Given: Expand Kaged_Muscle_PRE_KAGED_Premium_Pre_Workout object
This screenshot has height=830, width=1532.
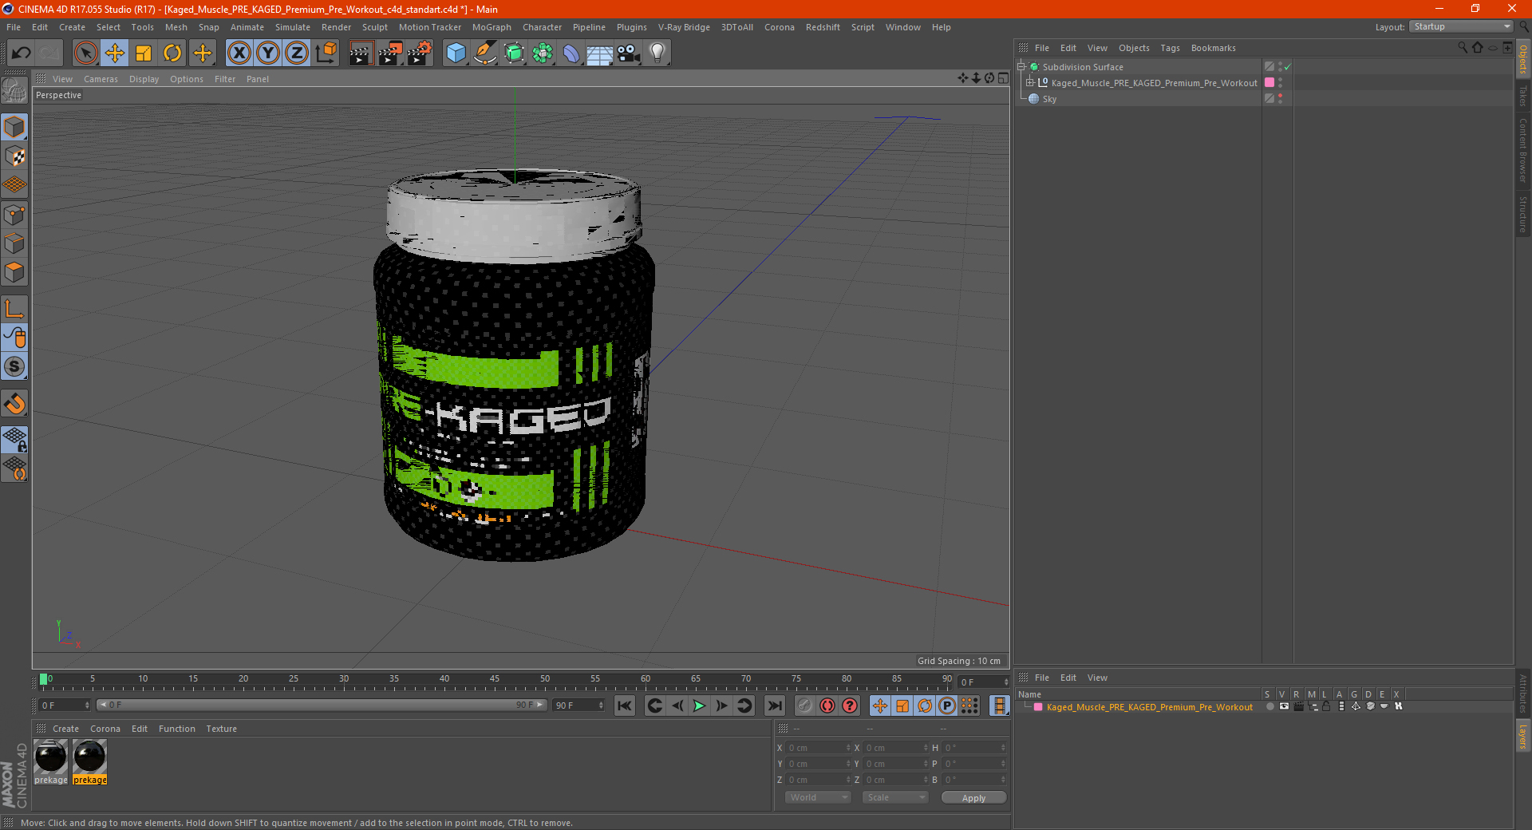Looking at the screenshot, I should tap(1030, 82).
